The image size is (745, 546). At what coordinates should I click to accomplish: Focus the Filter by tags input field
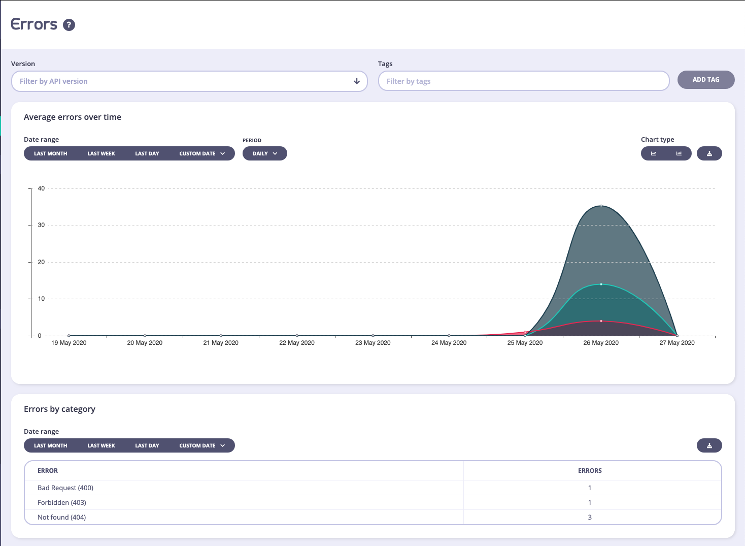(x=524, y=81)
